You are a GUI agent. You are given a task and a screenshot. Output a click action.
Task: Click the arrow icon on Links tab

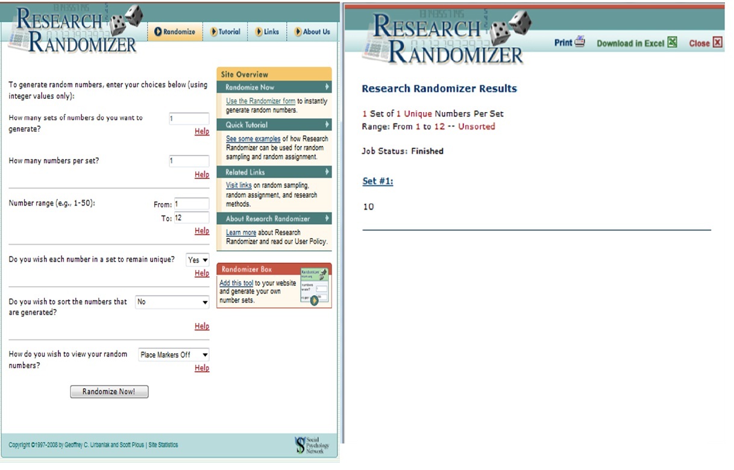pyautogui.click(x=259, y=32)
